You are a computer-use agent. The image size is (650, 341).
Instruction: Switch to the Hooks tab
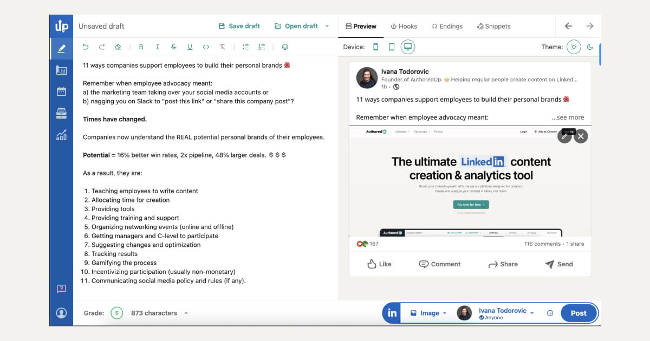tap(404, 26)
